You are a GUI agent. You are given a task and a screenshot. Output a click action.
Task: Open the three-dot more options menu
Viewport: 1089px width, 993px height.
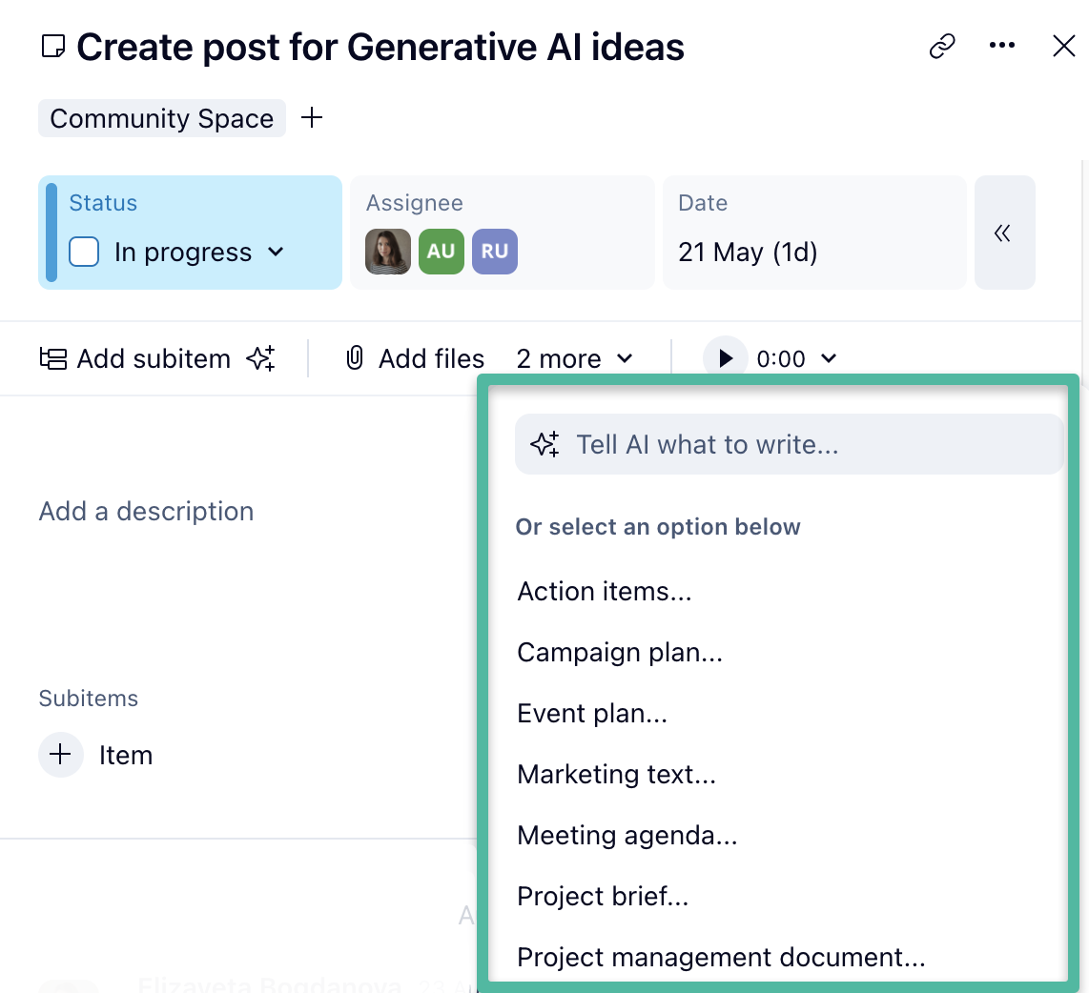click(1002, 46)
